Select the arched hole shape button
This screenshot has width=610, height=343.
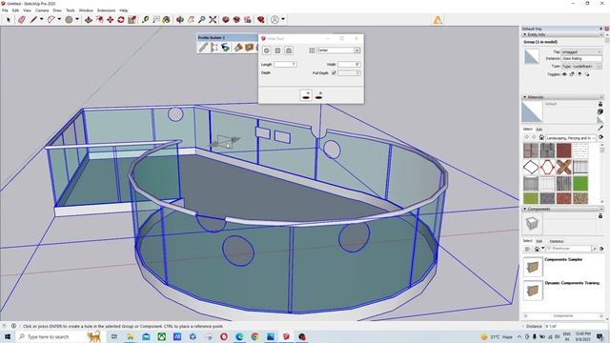[x=289, y=50]
